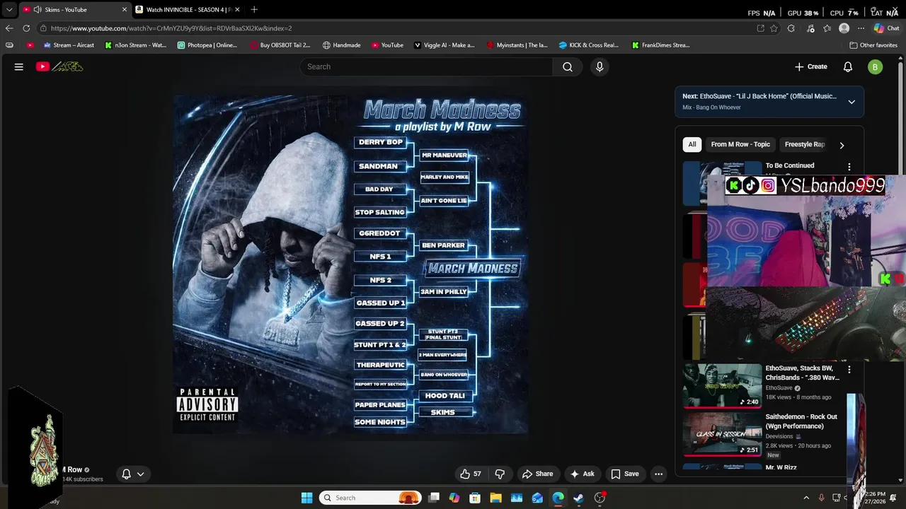This screenshot has width=906, height=509.
Task: Show hidden system tray icons
Action: coord(806,498)
